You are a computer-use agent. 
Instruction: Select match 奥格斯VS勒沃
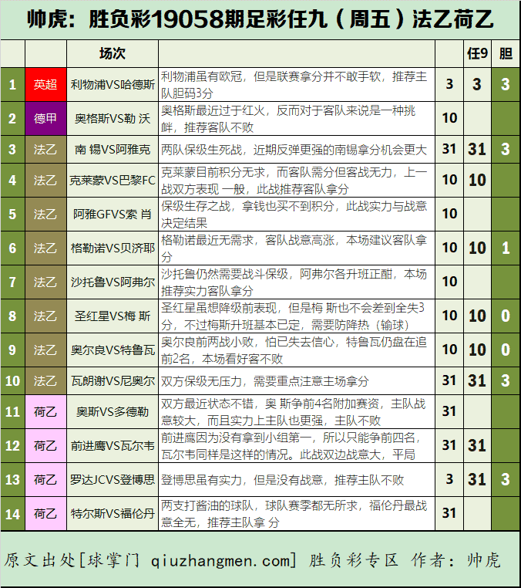[113, 119]
